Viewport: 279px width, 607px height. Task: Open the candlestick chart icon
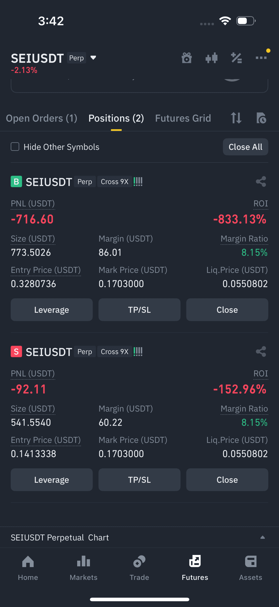tap(211, 58)
